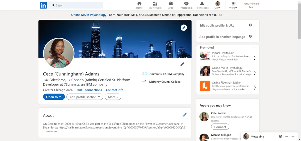Viewport: 301px width, 141px height.
Task: Expand the Me profile menu
Action: tap(217, 5)
